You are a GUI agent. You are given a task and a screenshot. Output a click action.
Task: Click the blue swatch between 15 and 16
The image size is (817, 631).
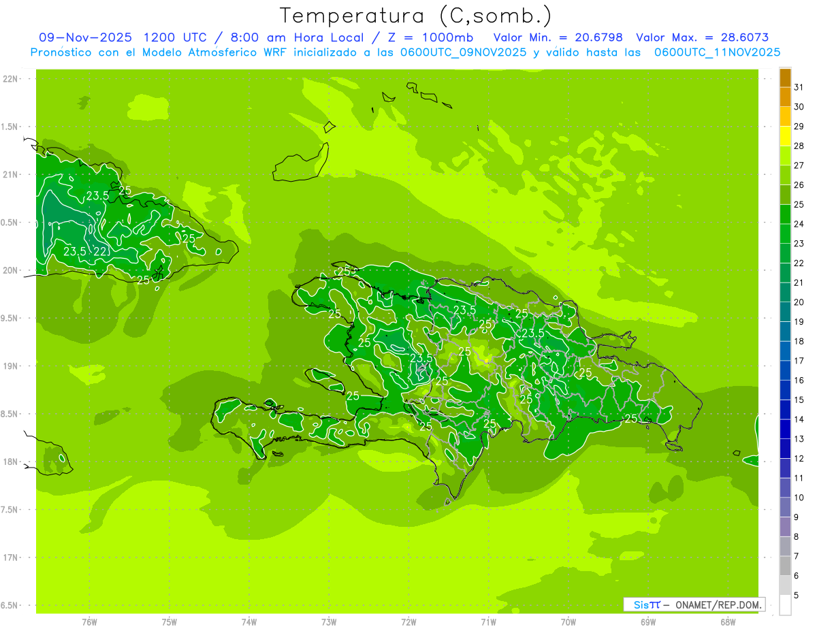pyautogui.click(x=785, y=390)
